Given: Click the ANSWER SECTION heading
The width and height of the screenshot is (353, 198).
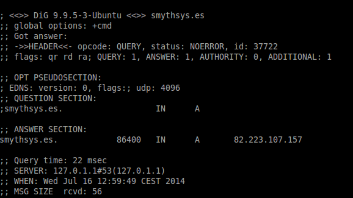Looking at the screenshot, I should coord(50,129).
